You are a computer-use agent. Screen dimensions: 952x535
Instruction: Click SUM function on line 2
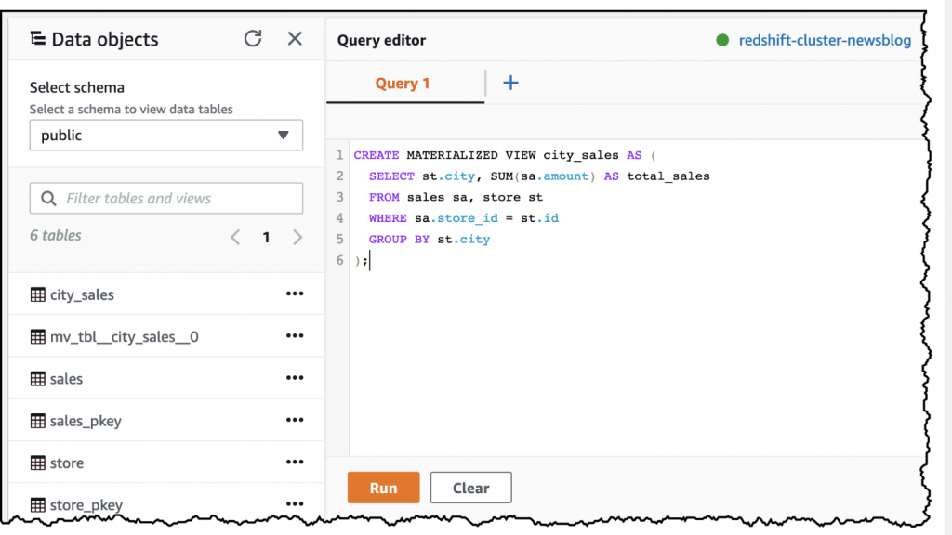point(502,176)
